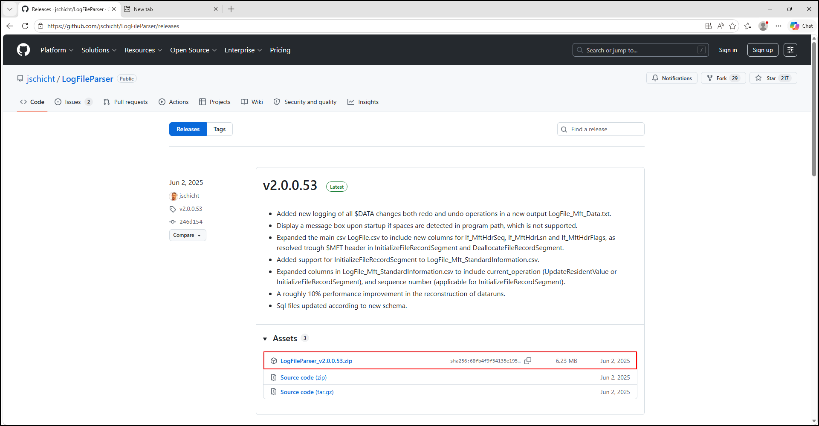Go to the GitHub homepage logo
The height and width of the screenshot is (426, 819).
(23, 50)
